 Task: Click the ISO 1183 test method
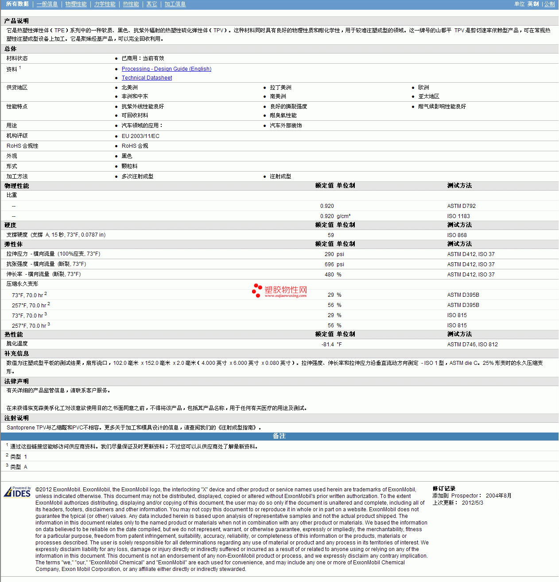(x=458, y=216)
